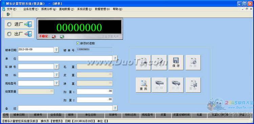
Task: Open the 系统设置 menu
Action: [84, 9]
